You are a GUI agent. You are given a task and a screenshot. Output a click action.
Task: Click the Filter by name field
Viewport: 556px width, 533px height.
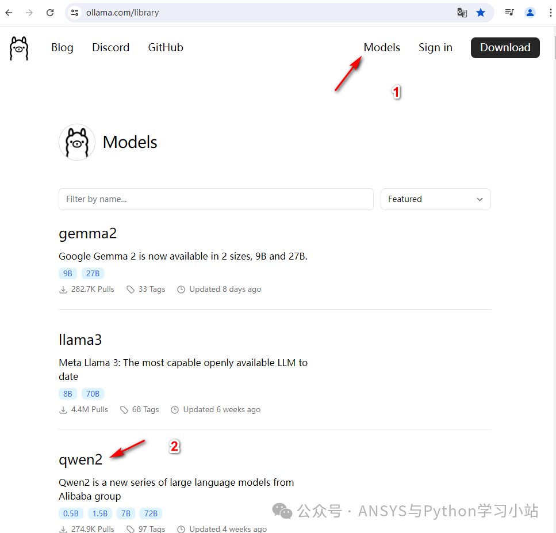coord(216,199)
